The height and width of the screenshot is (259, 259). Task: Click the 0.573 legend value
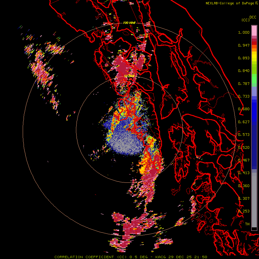[x=244, y=135]
